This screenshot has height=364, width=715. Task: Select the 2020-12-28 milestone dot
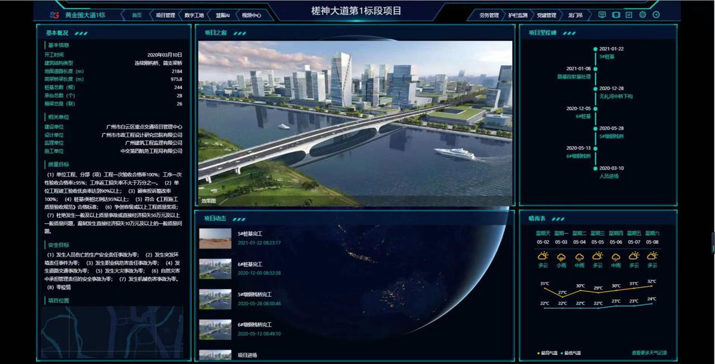click(x=595, y=89)
